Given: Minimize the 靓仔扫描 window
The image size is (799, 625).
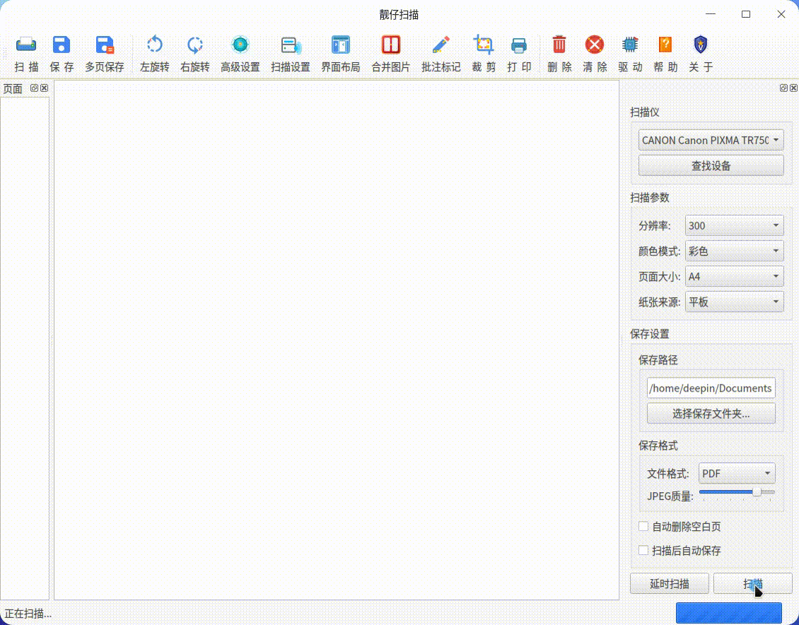Looking at the screenshot, I should pyautogui.click(x=711, y=14).
